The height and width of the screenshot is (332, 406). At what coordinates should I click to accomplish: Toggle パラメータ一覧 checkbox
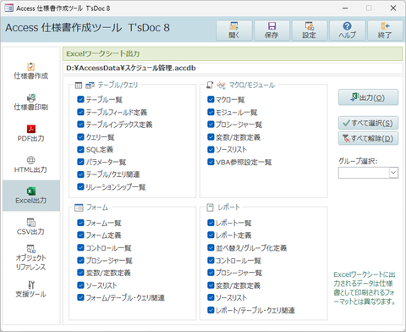tap(80, 162)
